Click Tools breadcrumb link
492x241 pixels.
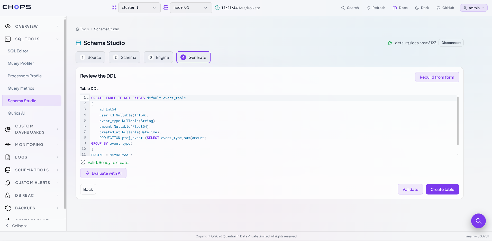[84, 29]
